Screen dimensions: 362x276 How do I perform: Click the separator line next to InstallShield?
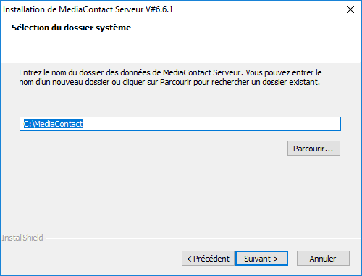pyautogui.click(x=203, y=238)
